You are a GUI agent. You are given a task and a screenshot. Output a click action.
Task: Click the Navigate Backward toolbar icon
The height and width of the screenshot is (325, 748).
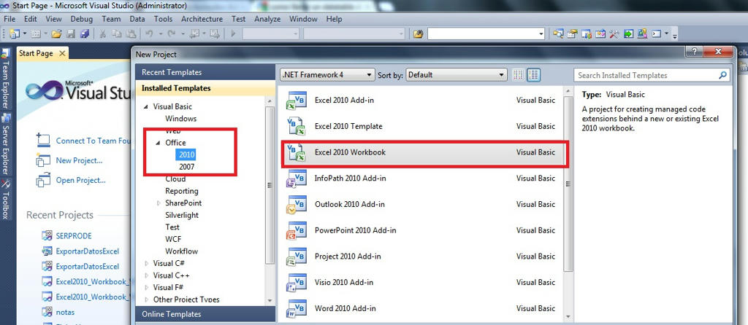point(194,34)
